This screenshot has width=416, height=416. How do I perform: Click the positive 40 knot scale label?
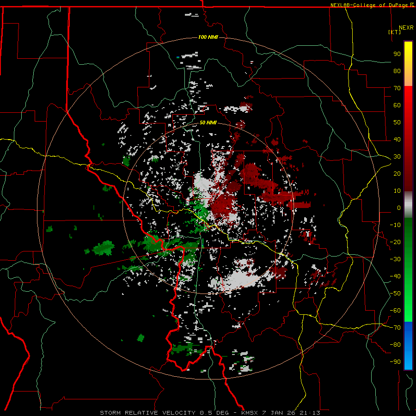pos(397,139)
